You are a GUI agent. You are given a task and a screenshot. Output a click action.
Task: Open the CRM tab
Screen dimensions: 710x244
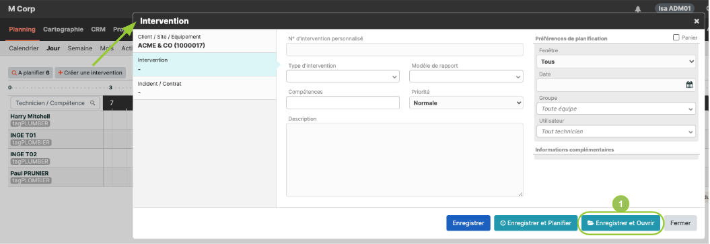click(98, 29)
